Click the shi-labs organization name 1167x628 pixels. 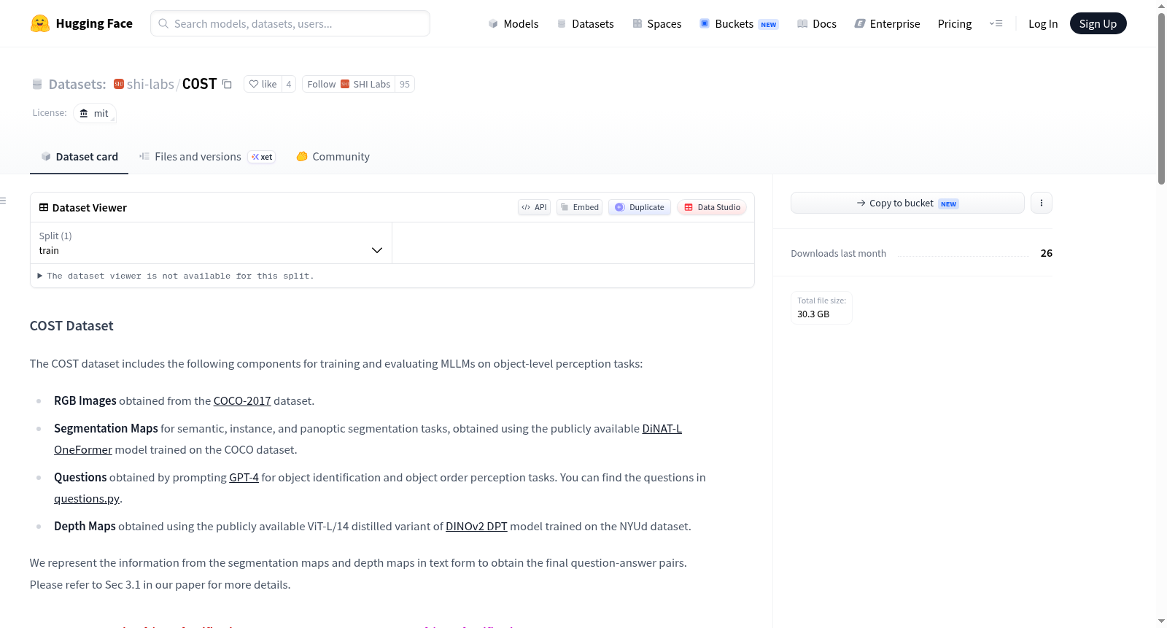point(150,84)
